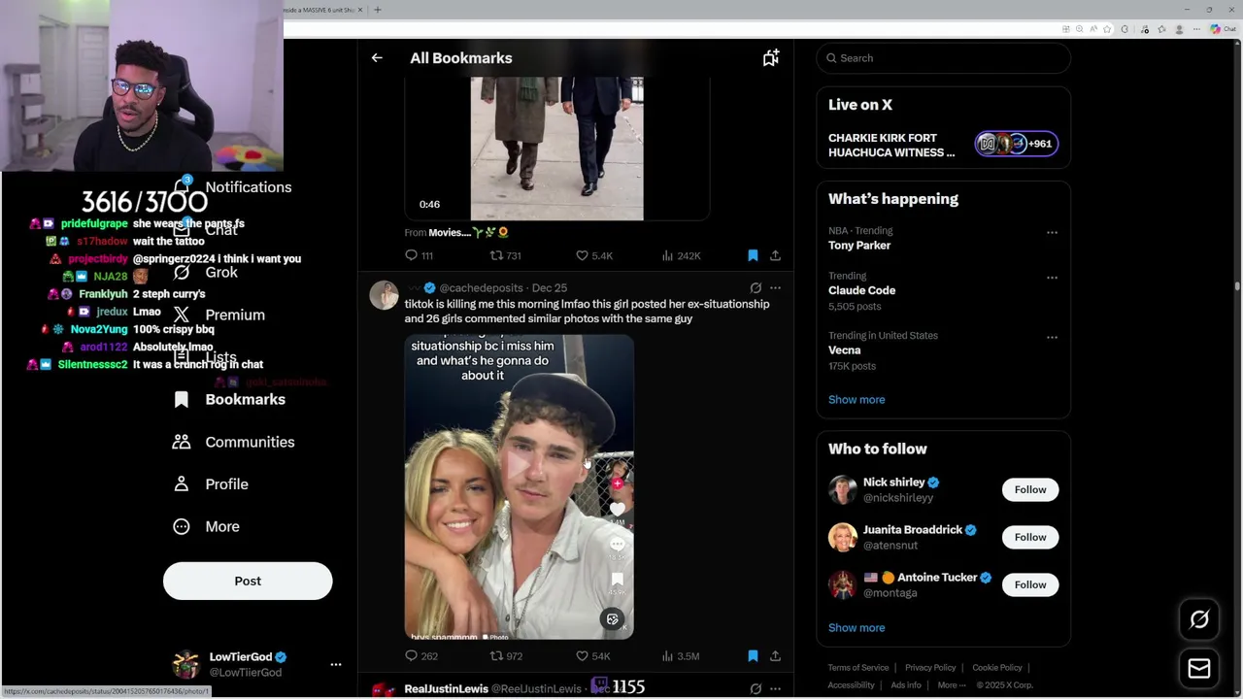Screen dimensions: 1243x699
Task: Go back using the All Bookmarks arrow
Action: pos(377,58)
